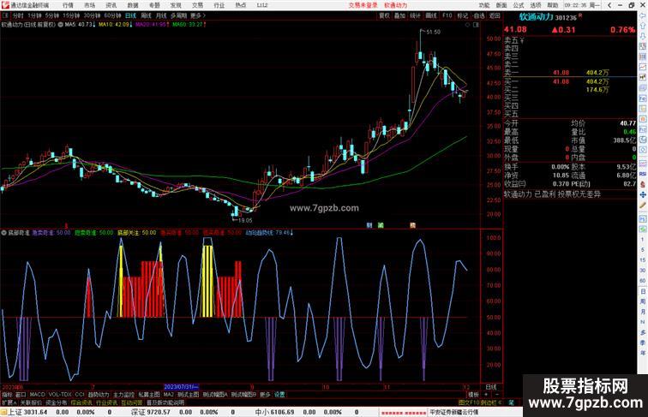This screenshot has width=648, height=417.
Task: Open the 关联报价 tab
Action: coord(31,402)
